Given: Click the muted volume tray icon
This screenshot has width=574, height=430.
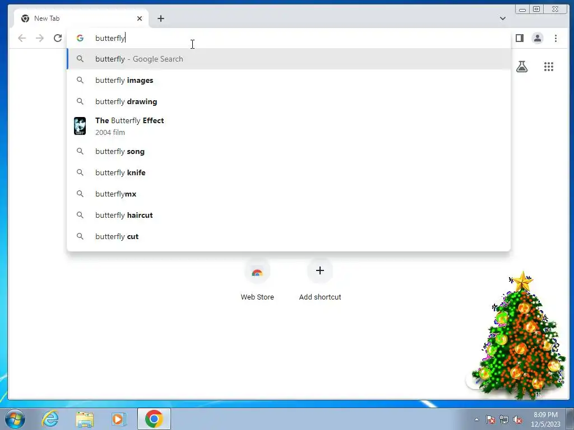Looking at the screenshot, I should click(517, 419).
